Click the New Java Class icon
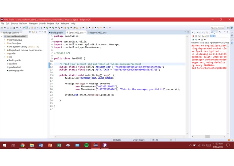This screenshot has width=234, height=166. tap(68, 28)
